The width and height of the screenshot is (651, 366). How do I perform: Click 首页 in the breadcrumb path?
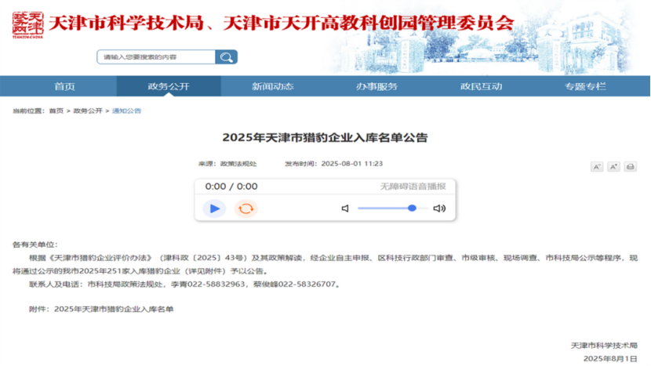click(x=56, y=111)
